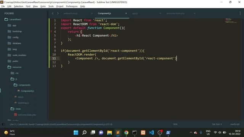Viewport: 244px width, 137px height.
Task: Open the Tools menu
Action: (x=51, y=6)
